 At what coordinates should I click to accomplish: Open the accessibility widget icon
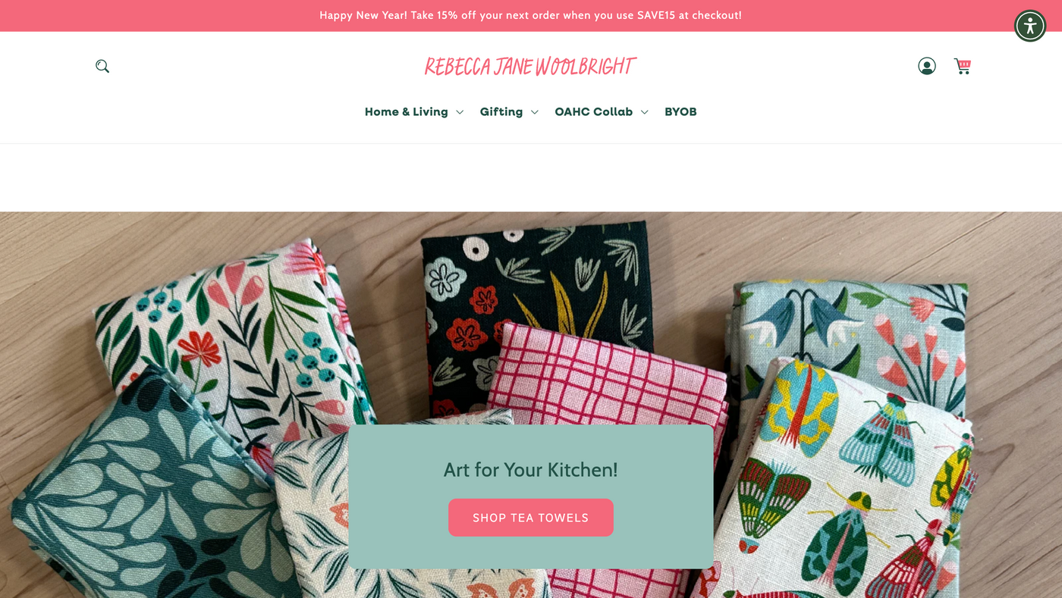click(1030, 26)
